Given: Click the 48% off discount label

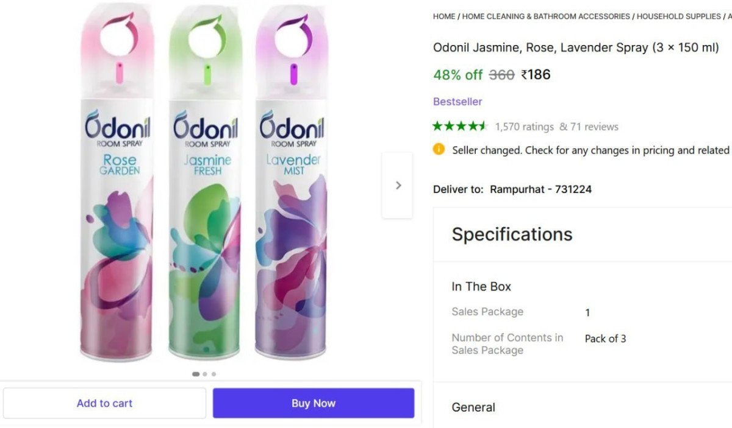Looking at the screenshot, I should [458, 75].
